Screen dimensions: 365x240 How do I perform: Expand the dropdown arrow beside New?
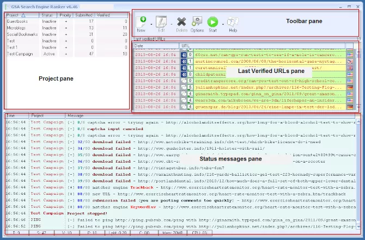coord(151,24)
